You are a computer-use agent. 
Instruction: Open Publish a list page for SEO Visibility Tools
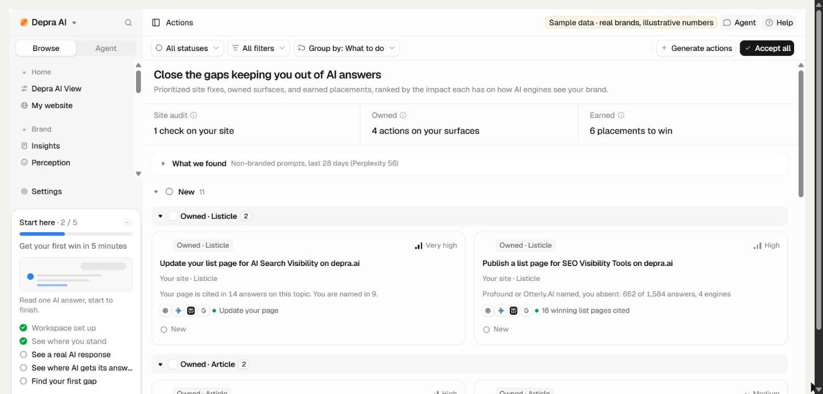(x=578, y=264)
